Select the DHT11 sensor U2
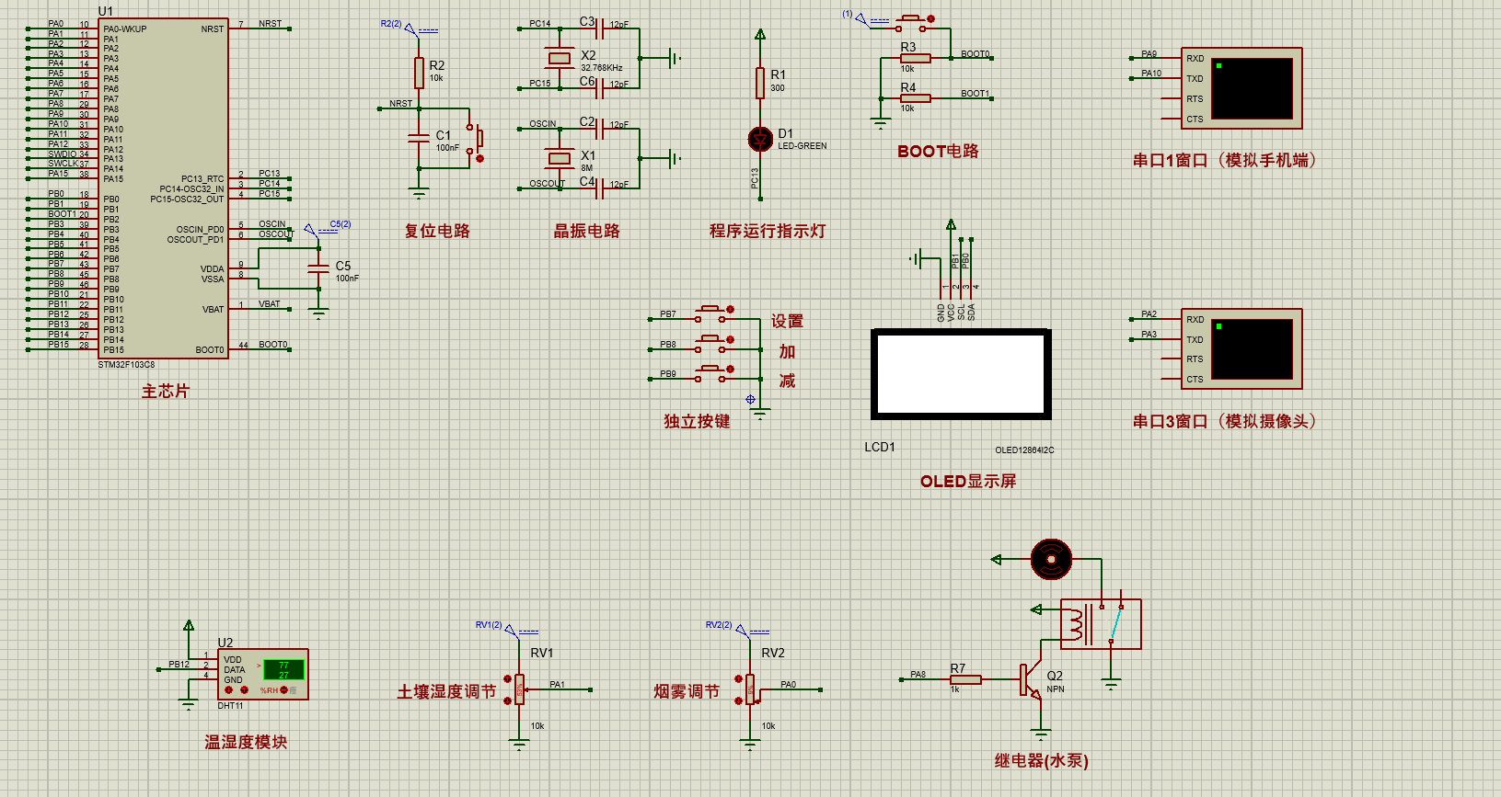 pos(262,674)
